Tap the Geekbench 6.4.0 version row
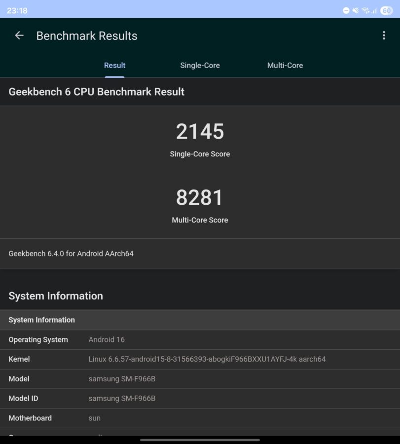 click(x=200, y=254)
